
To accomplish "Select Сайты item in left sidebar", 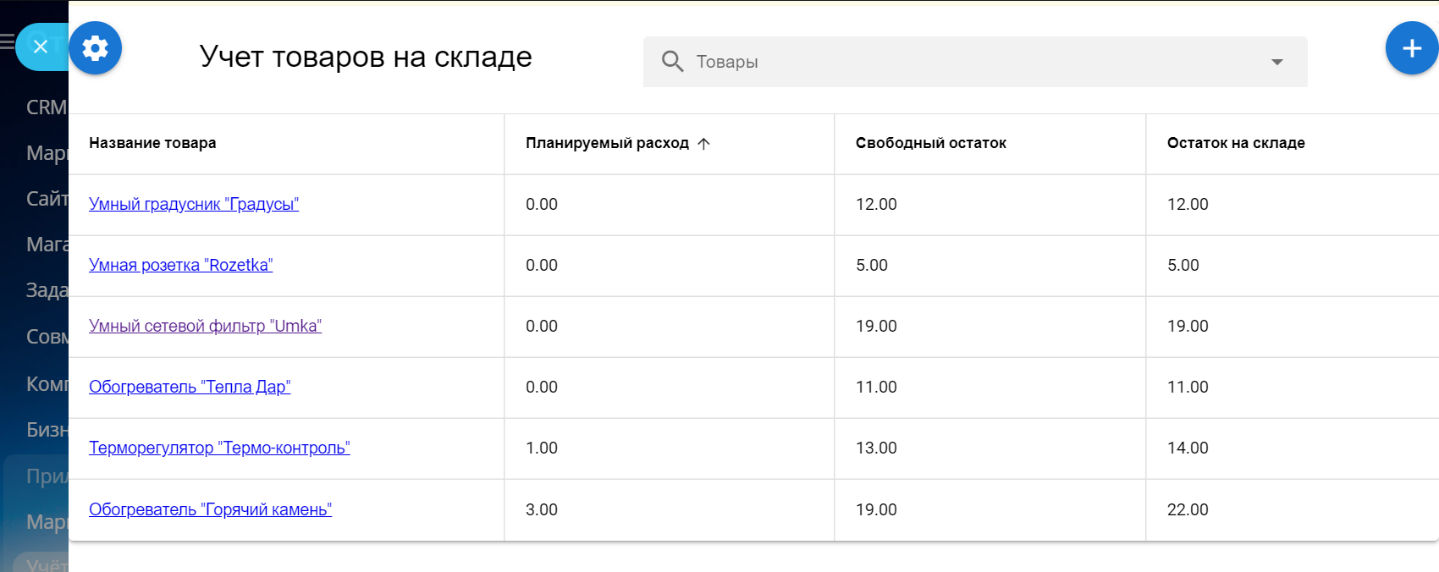I will tap(47, 199).
